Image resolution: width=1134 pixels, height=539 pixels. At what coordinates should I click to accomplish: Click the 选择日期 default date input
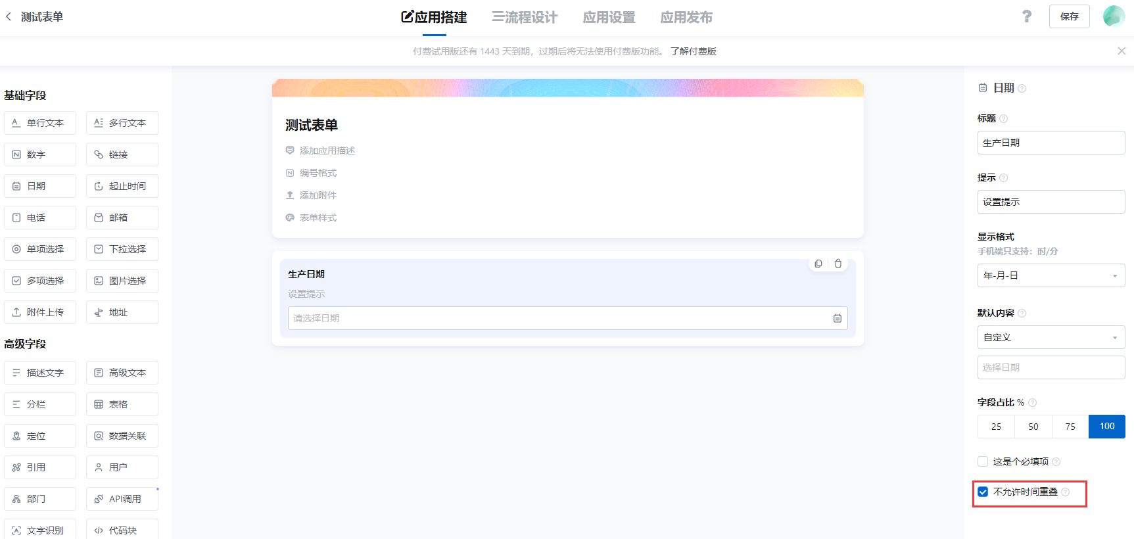point(1051,367)
